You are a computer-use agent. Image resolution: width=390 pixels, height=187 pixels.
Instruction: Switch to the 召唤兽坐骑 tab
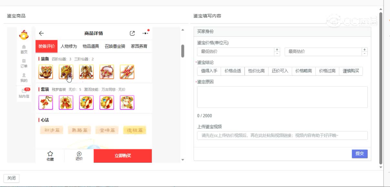pyautogui.click(x=115, y=46)
